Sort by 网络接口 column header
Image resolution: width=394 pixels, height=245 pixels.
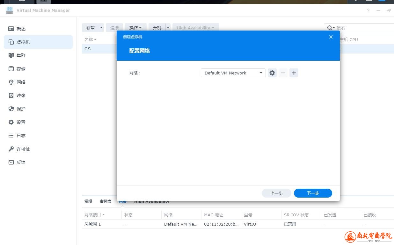click(x=102, y=215)
